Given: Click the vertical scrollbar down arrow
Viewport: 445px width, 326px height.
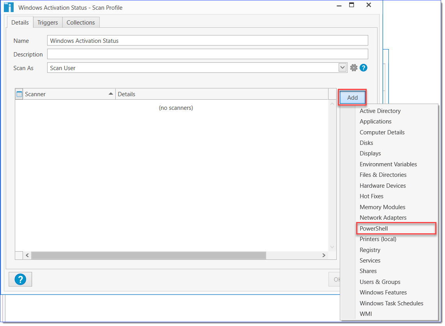Looking at the screenshot, I should (332, 247).
